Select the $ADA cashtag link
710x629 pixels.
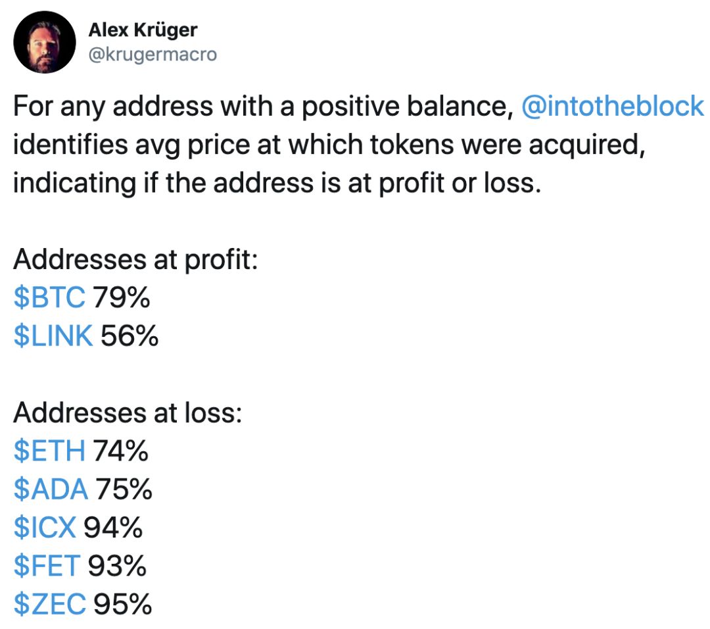point(51,490)
